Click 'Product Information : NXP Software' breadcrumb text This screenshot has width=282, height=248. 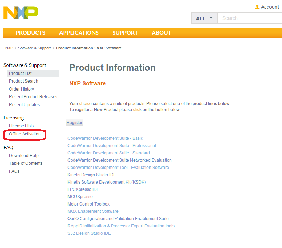coord(89,48)
